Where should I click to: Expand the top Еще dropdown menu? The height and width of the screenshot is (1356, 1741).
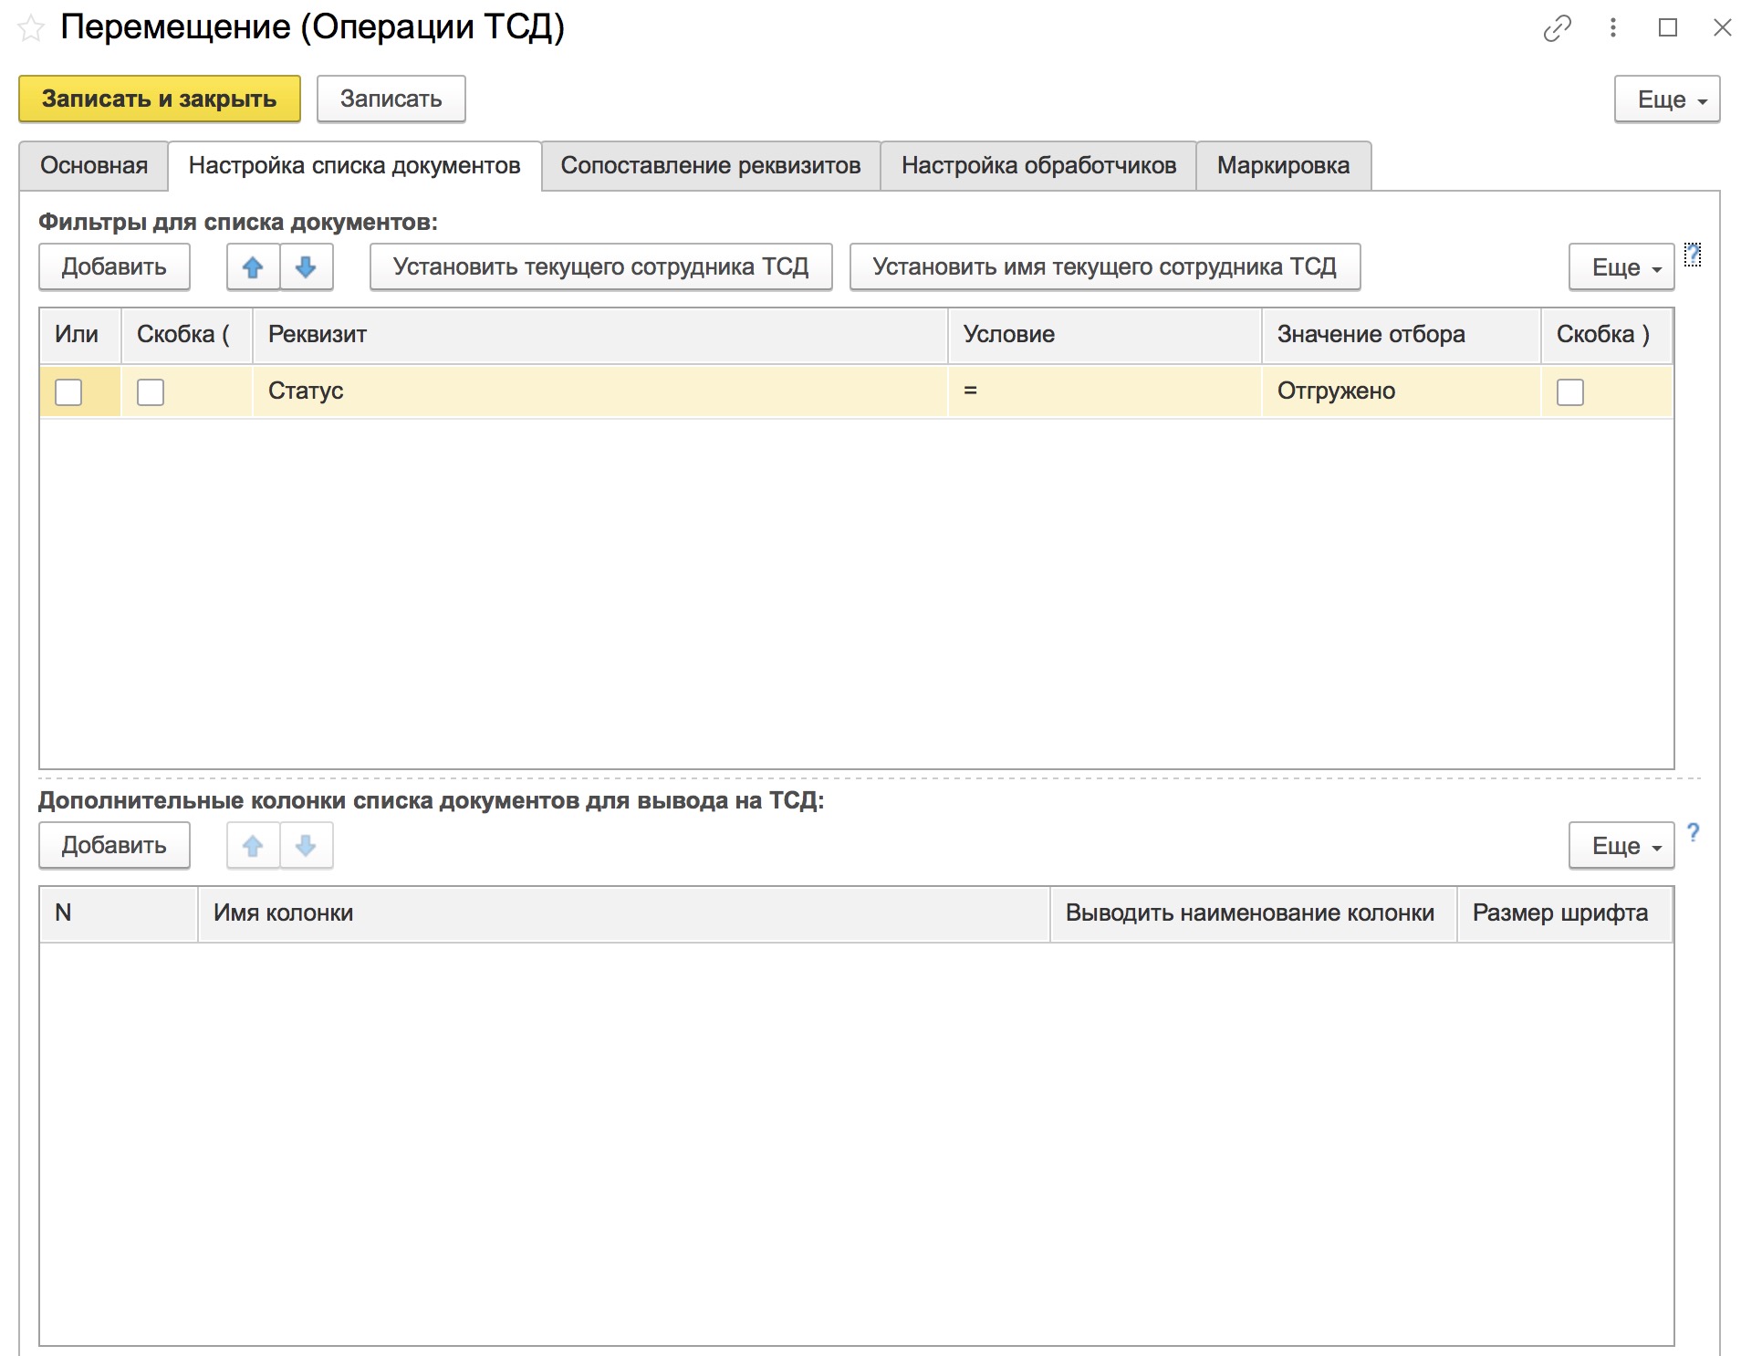coord(1667,99)
